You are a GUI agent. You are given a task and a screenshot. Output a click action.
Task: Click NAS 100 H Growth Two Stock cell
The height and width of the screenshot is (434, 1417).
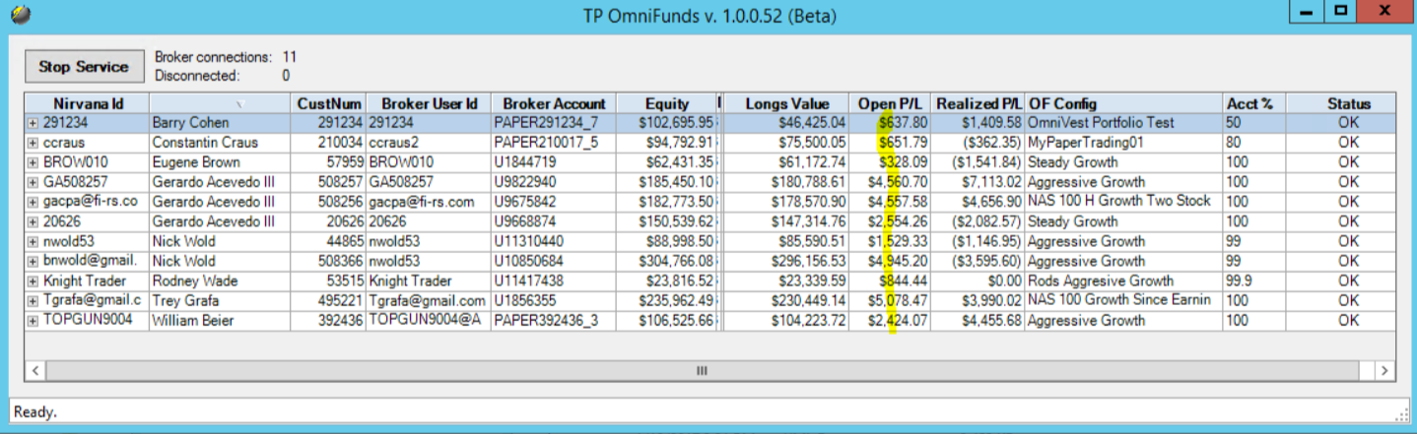point(1124,202)
